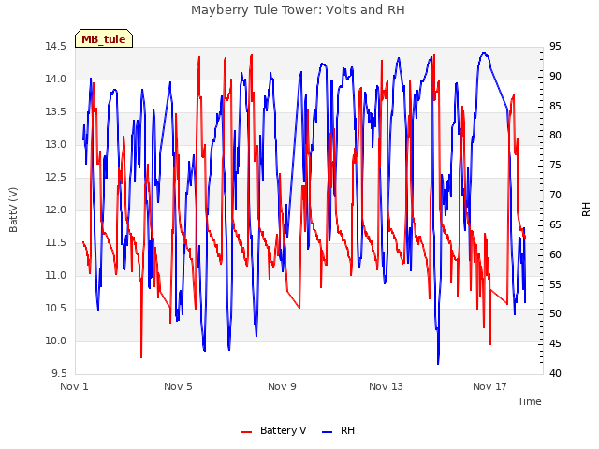
Task: Click the 40 right axis value
Action: tap(555, 374)
